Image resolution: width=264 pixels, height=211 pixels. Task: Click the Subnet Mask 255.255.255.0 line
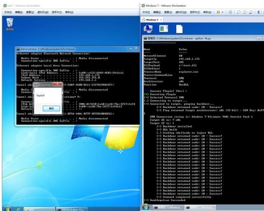[61, 77]
